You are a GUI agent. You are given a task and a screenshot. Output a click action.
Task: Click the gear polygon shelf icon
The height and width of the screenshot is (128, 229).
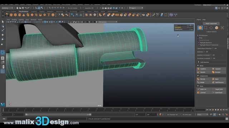pyautogui.click(x=44, y=15)
